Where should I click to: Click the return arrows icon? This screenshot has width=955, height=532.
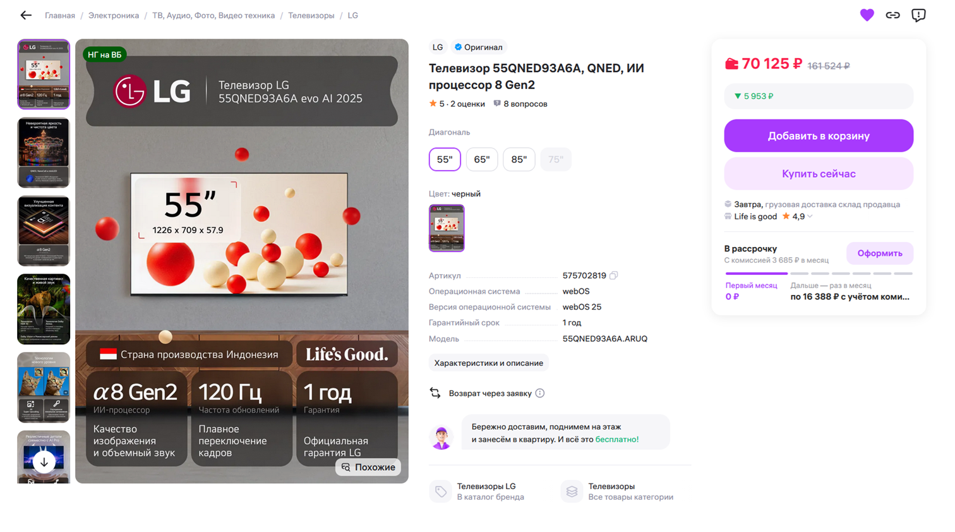click(x=435, y=393)
